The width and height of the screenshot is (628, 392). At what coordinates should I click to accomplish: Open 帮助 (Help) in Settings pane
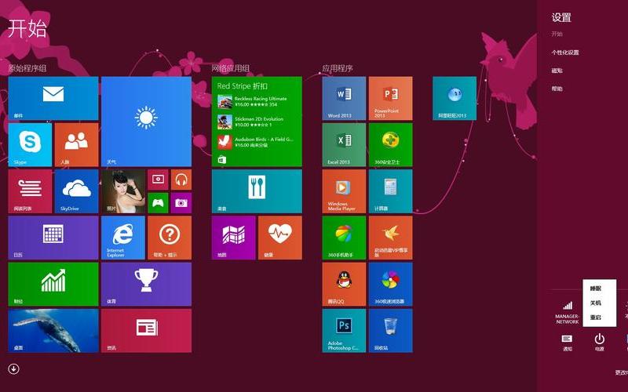(x=557, y=89)
